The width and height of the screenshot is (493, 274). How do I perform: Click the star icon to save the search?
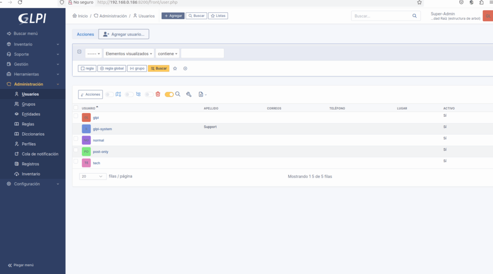point(175,69)
